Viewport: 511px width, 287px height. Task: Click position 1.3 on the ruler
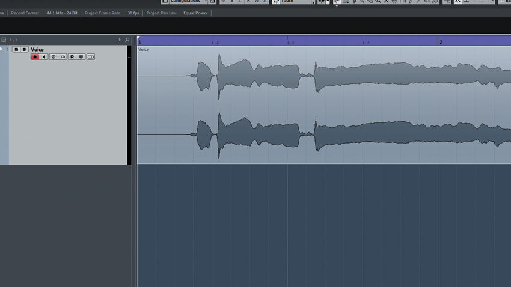(291, 42)
